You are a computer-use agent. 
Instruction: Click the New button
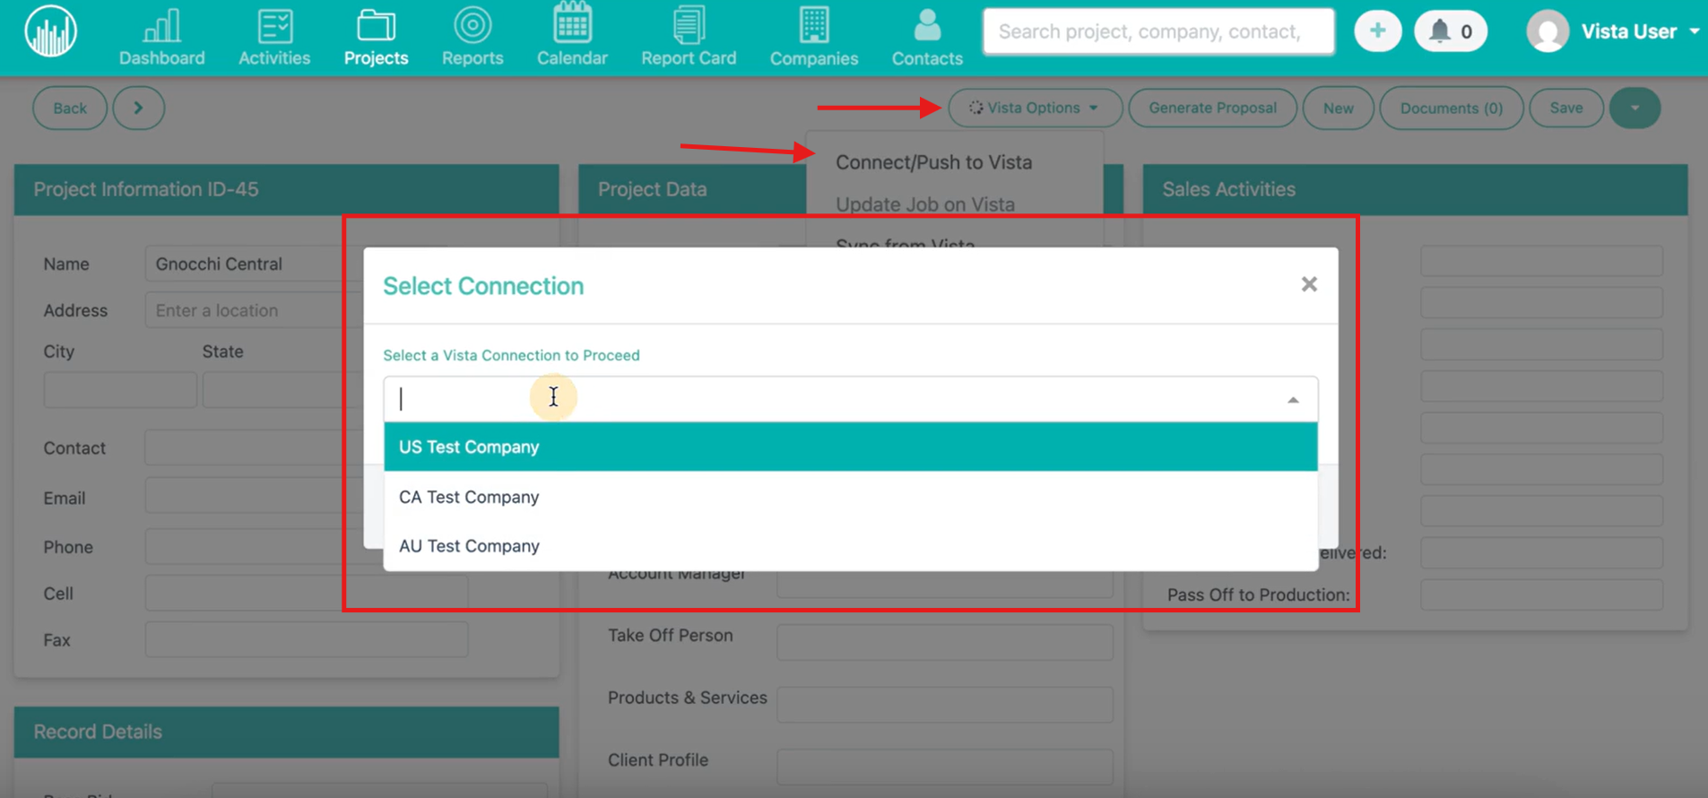pyautogui.click(x=1339, y=108)
